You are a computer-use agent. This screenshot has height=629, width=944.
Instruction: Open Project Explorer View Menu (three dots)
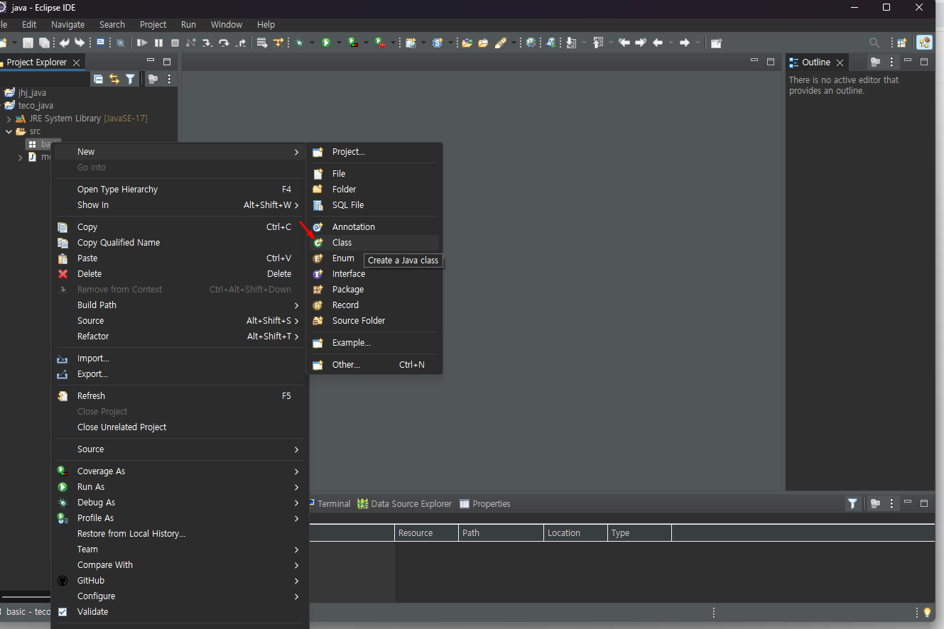tap(169, 79)
